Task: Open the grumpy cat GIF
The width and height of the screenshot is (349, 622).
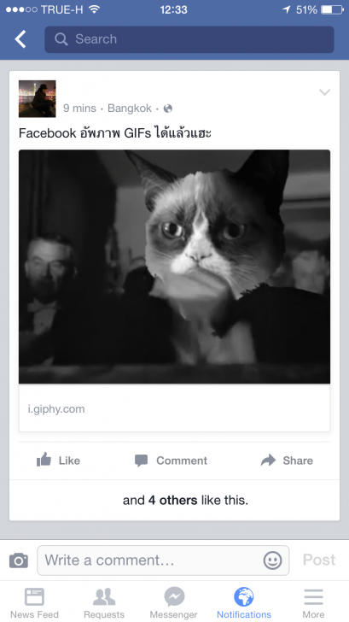Action: (174, 267)
